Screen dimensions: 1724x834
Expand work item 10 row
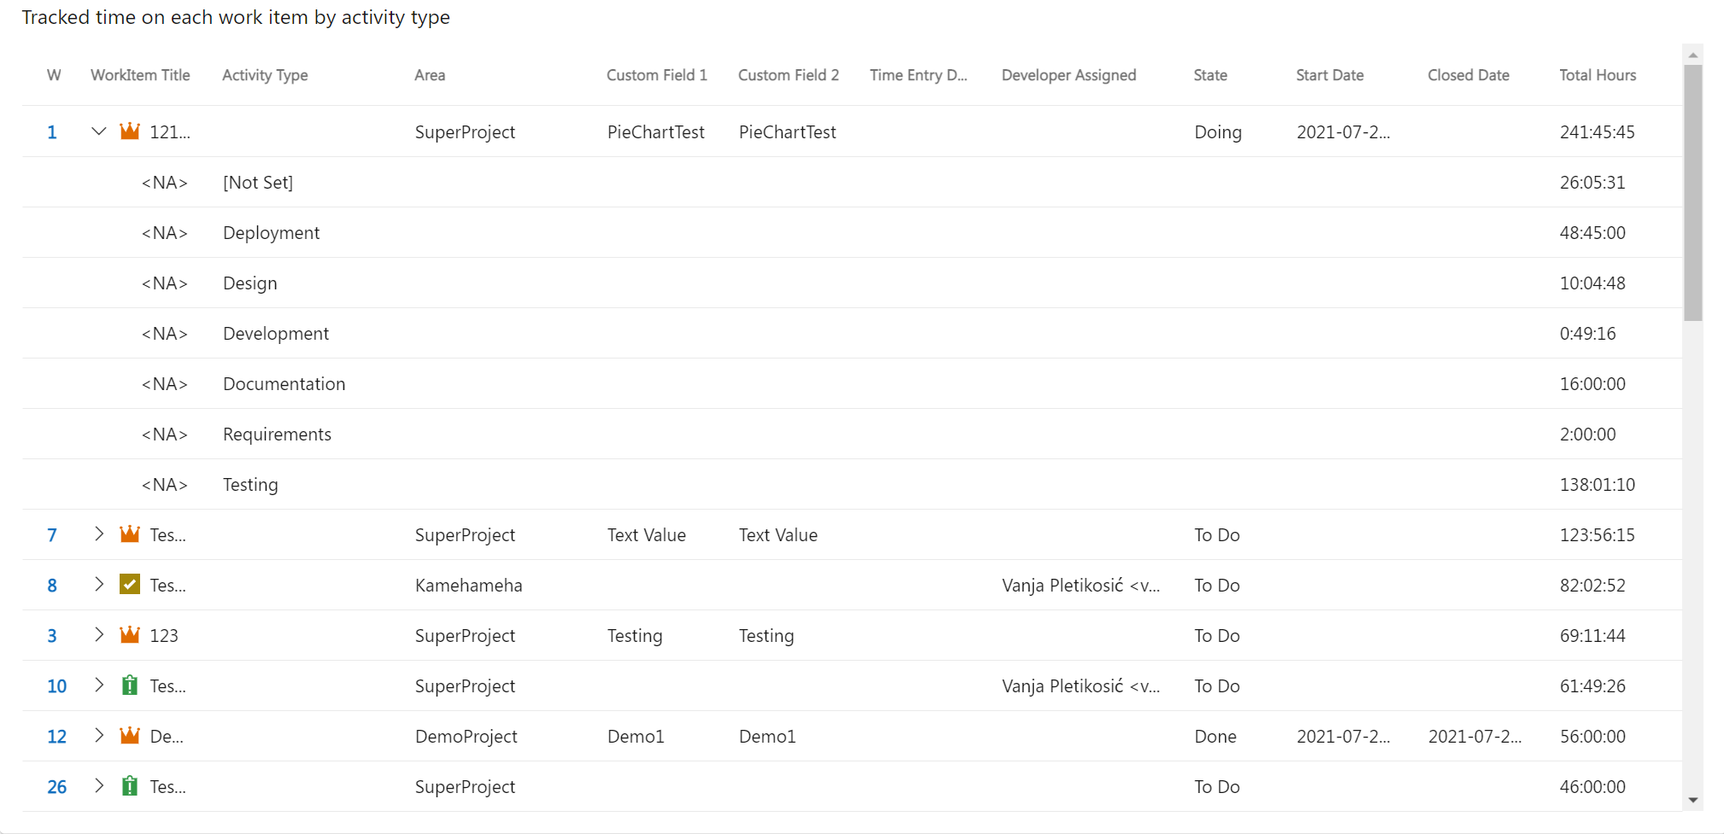(x=99, y=685)
